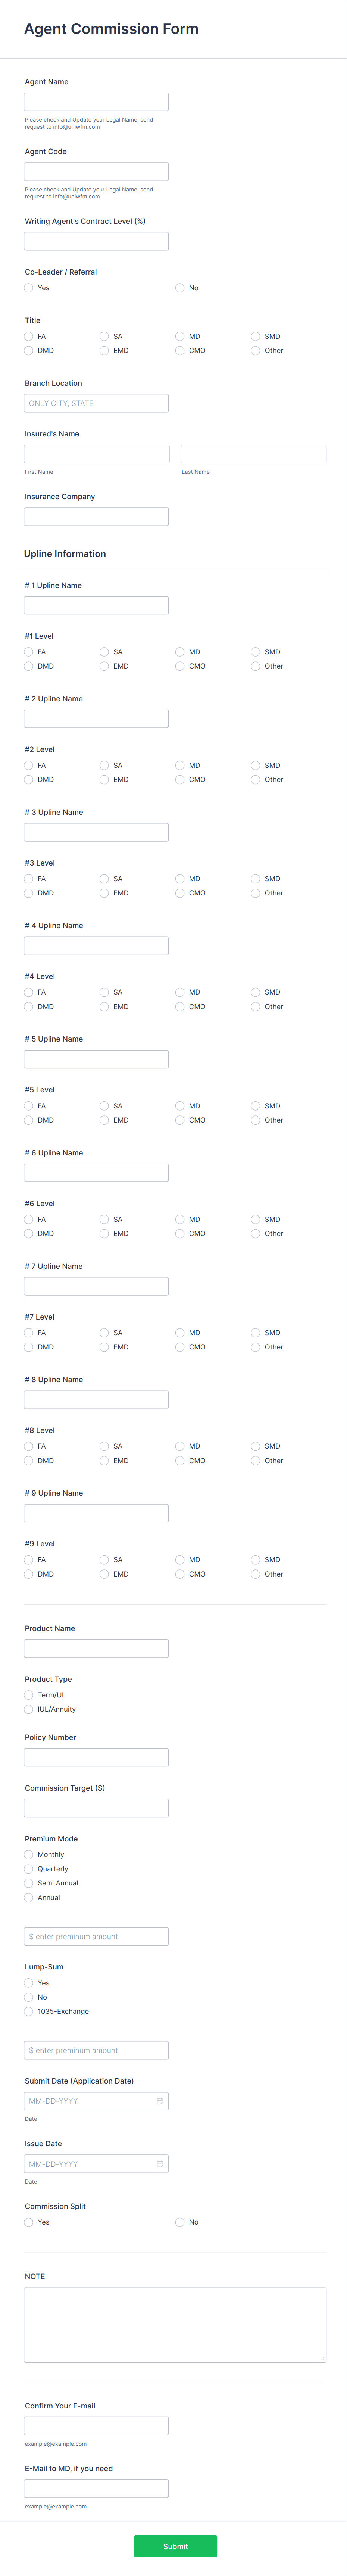The image size is (347, 2576).
Task: Select Yes for Co-Leader / Referral
Action: [x=29, y=288]
